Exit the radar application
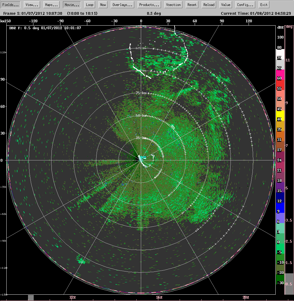 click(x=264, y=5)
